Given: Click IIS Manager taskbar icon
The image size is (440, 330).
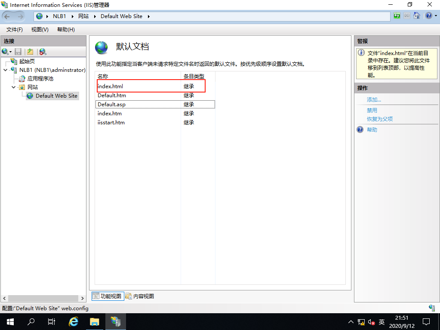Looking at the screenshot, I should tap(115, 321).
